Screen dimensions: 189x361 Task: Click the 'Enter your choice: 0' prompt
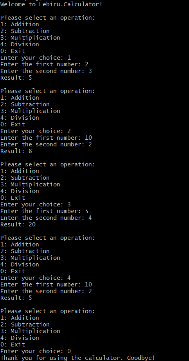point(36,351)
